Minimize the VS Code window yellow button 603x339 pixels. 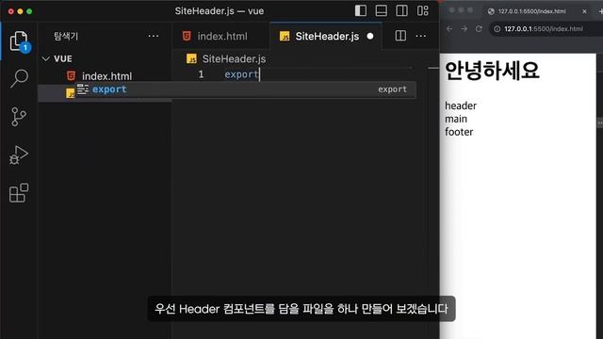point(20,11)
